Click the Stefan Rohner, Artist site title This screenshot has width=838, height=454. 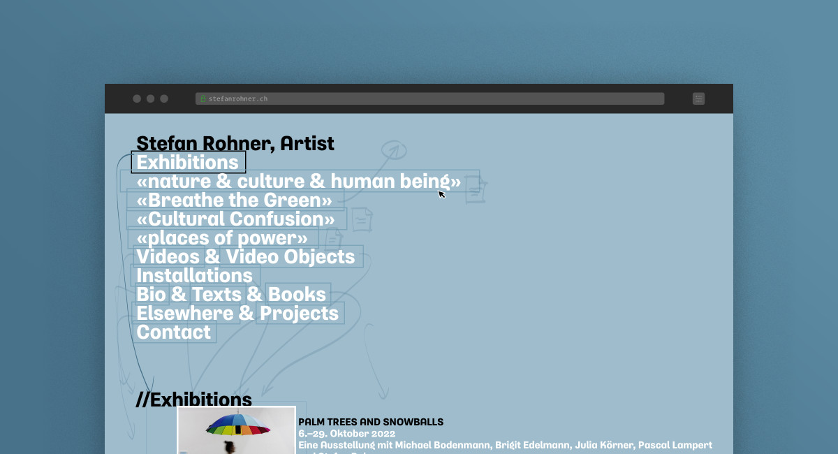(x=235, y=143)
